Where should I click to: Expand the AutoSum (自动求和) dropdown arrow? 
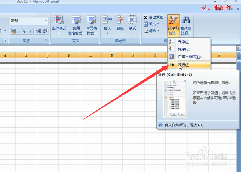pos(165,17)
